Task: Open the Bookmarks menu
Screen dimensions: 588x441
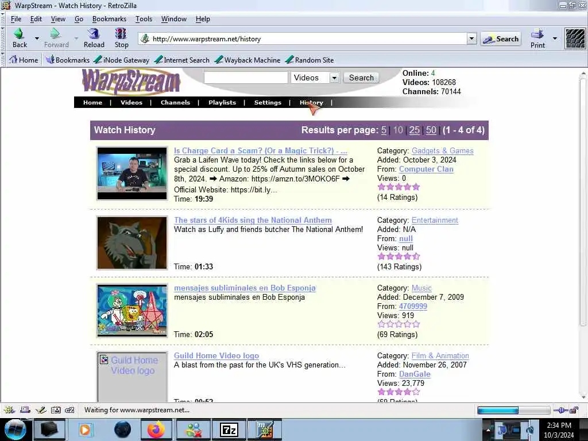Action: tap(109, 19)
